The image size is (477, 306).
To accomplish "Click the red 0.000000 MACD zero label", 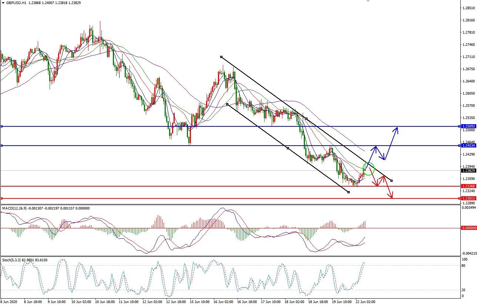I will 469,228.
